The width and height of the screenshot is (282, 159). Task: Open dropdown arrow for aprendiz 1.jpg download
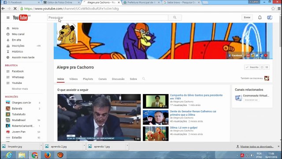(x=127, y=145)
